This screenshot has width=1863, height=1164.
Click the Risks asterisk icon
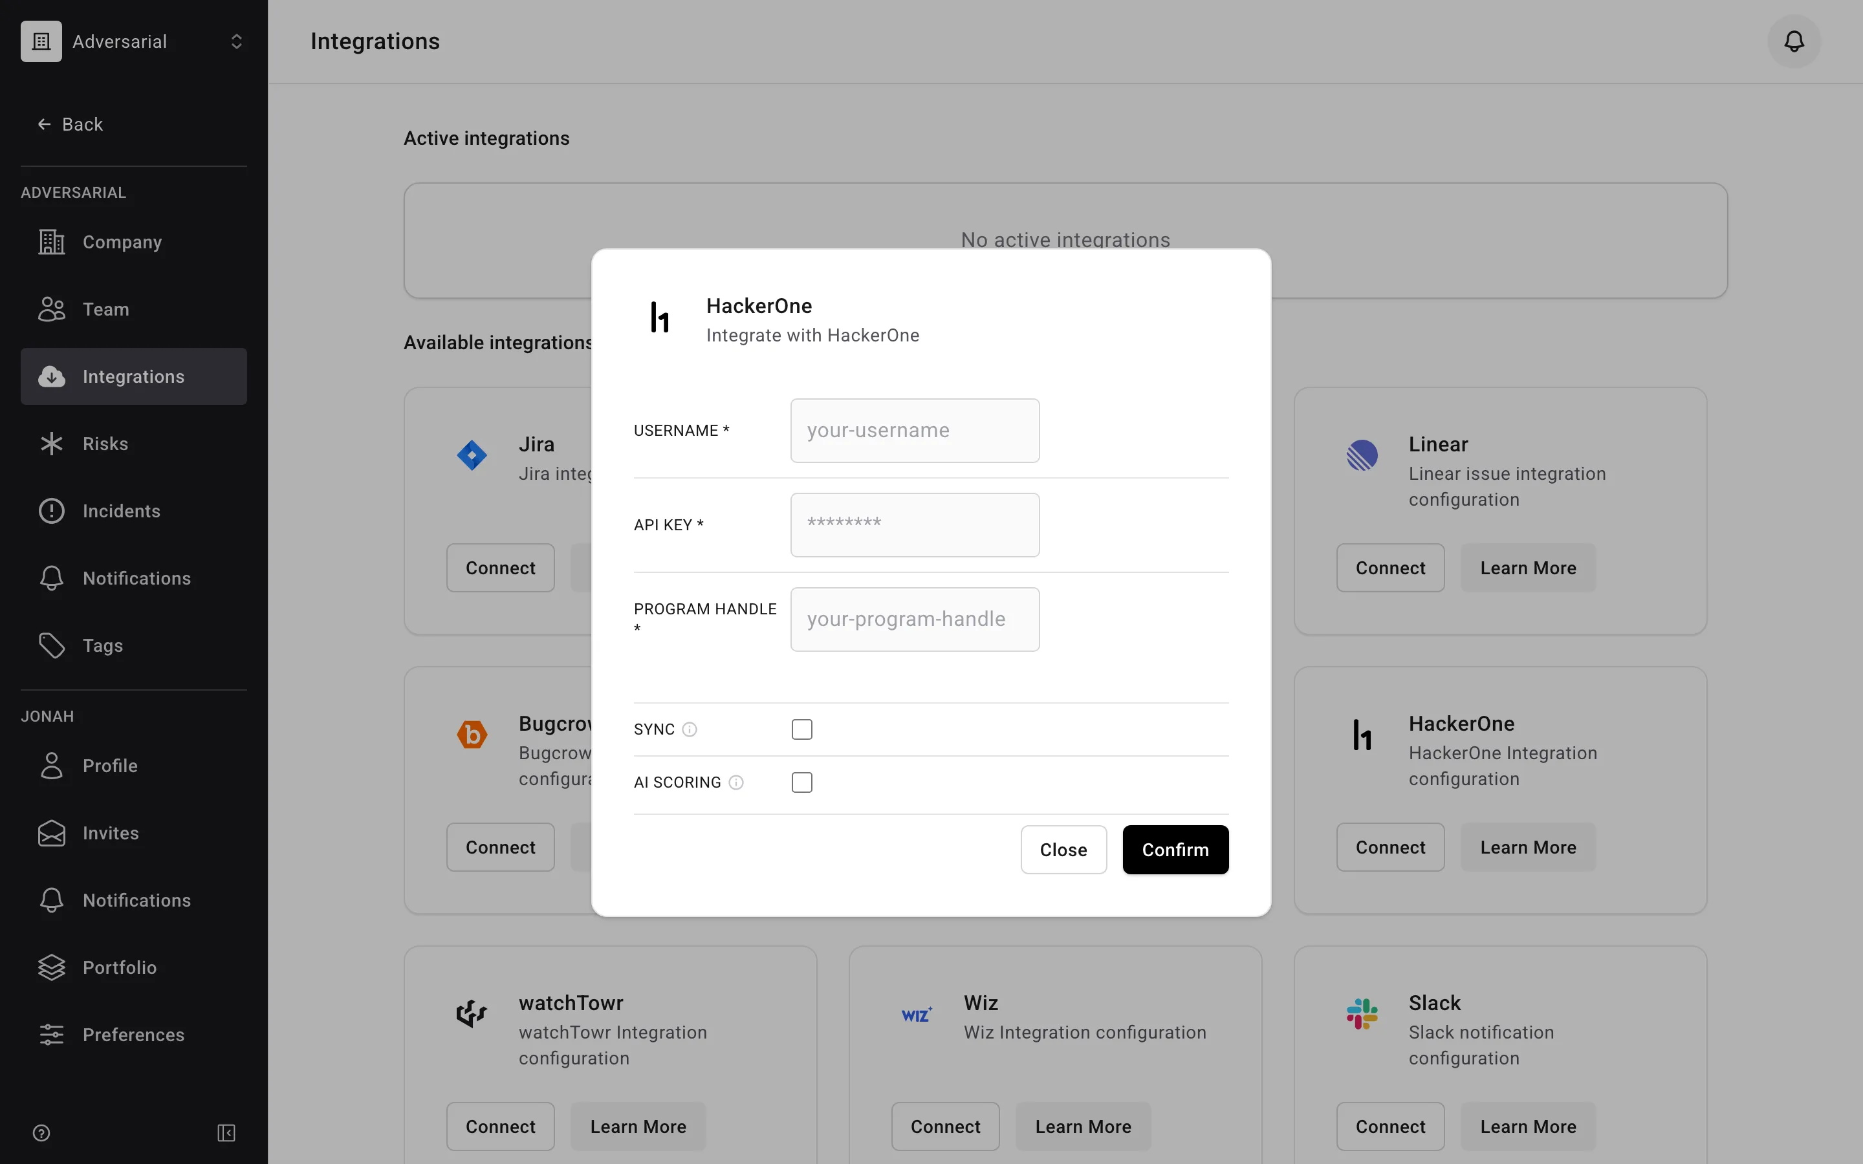coord(52,444)
